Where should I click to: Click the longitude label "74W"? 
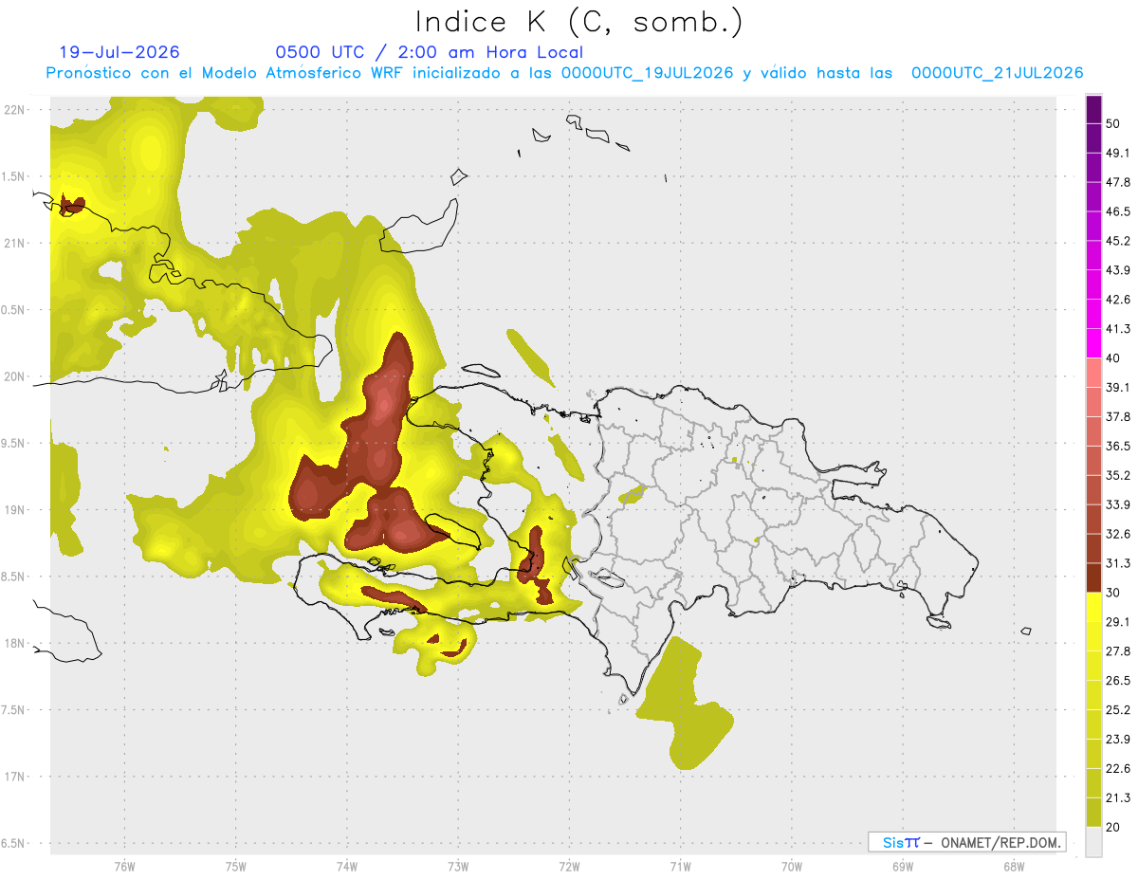click(346, 866)
